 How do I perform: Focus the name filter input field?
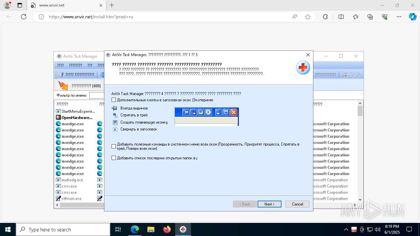point(96,95)
